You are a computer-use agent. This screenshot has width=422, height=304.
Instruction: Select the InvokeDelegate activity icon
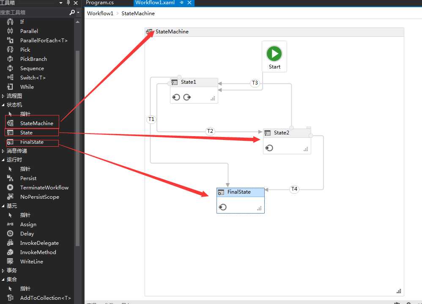pyautogui.click(x=10, y=243)
